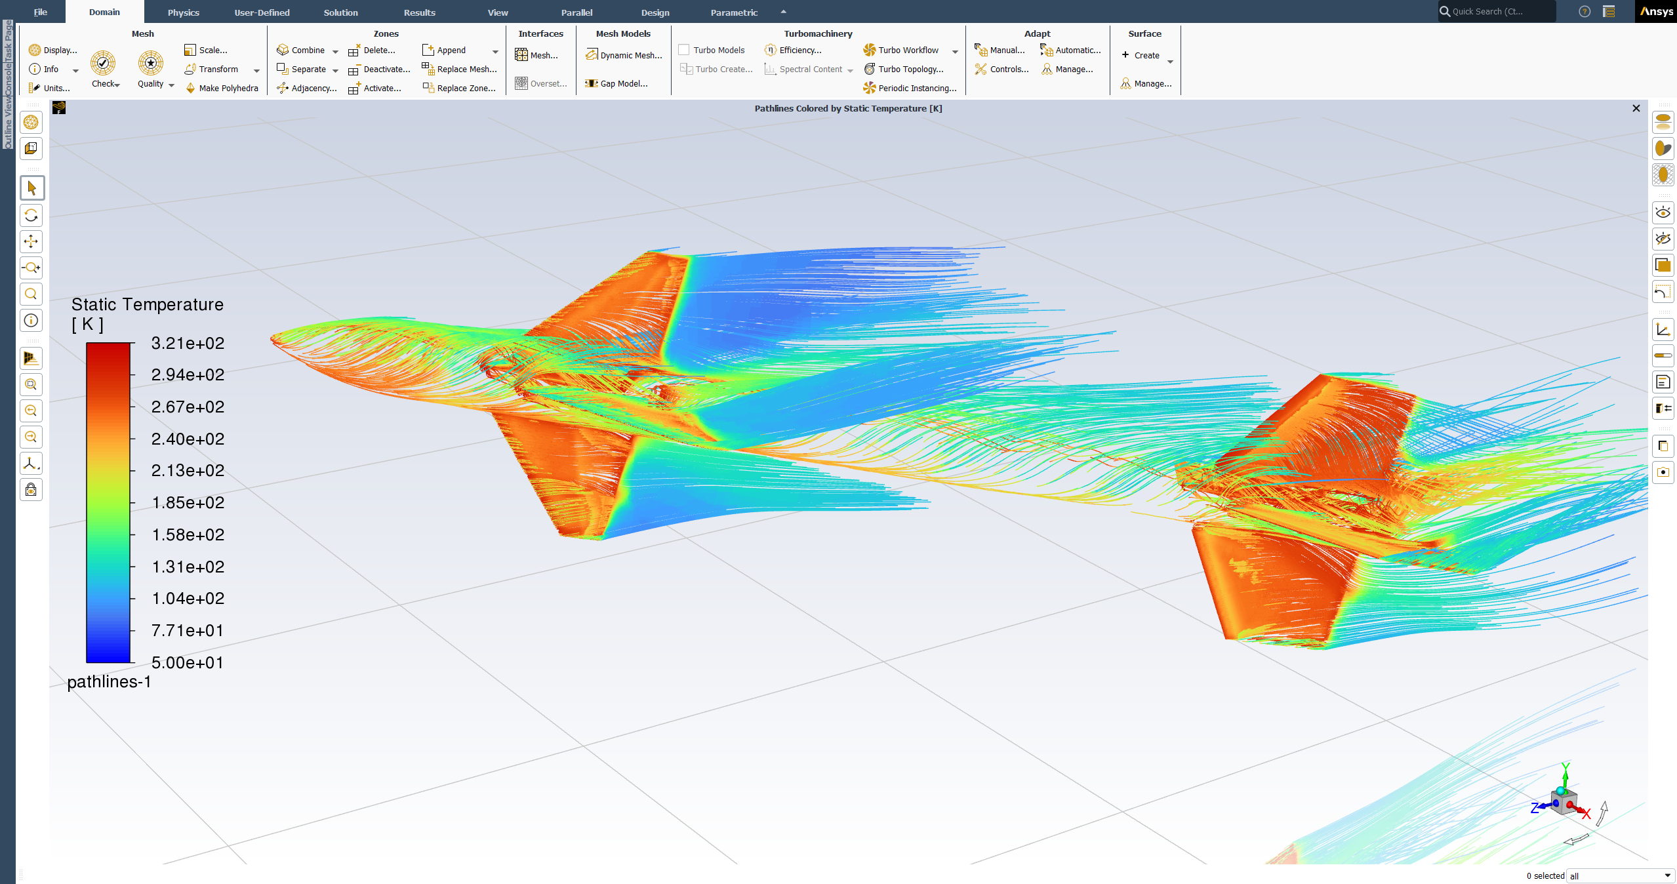Click the mesh Quality icon
The image size is (1677, 884).
(x=151, y=63)
